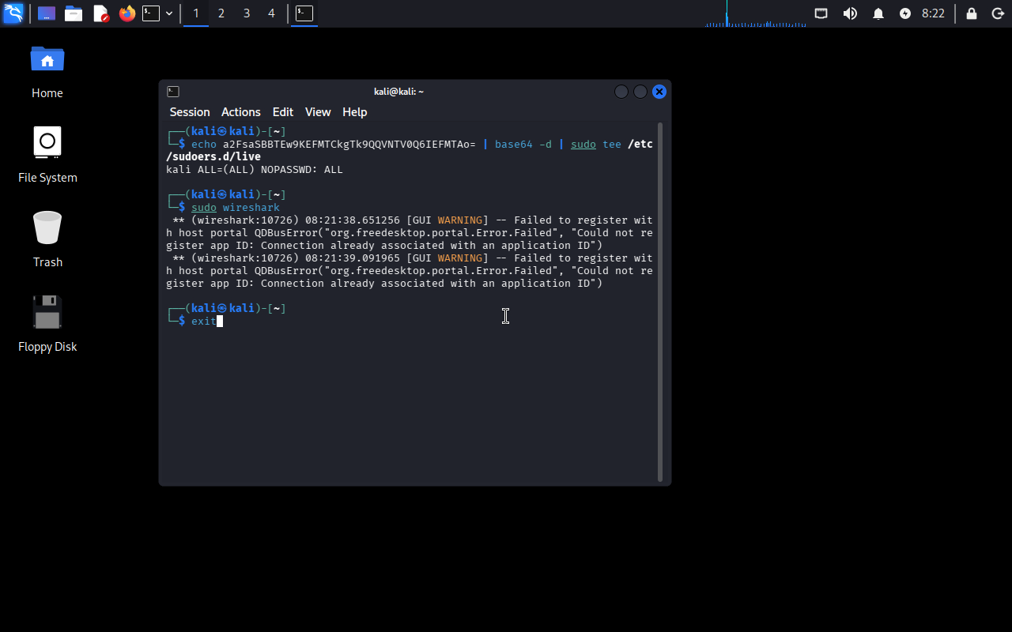Image resolution: width=1012 pixels, height=632 pixels.
Task: Open the volume control icon
Action: pos(850,13)
